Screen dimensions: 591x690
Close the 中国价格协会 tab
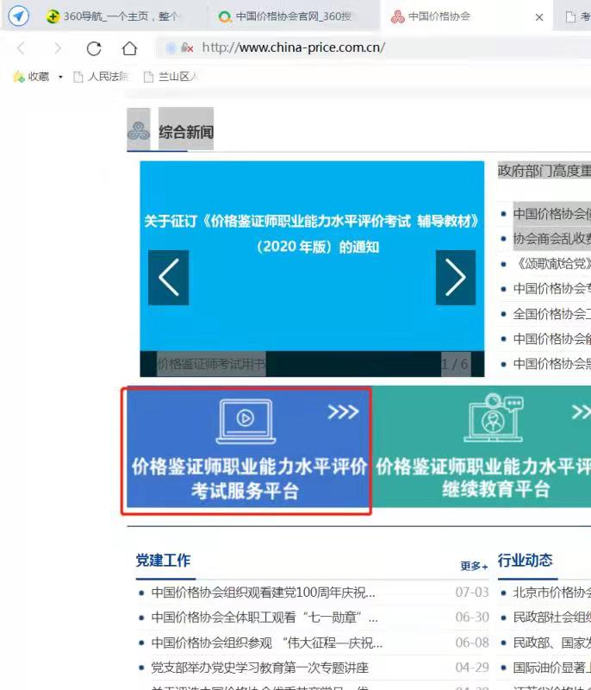(539, 17)
